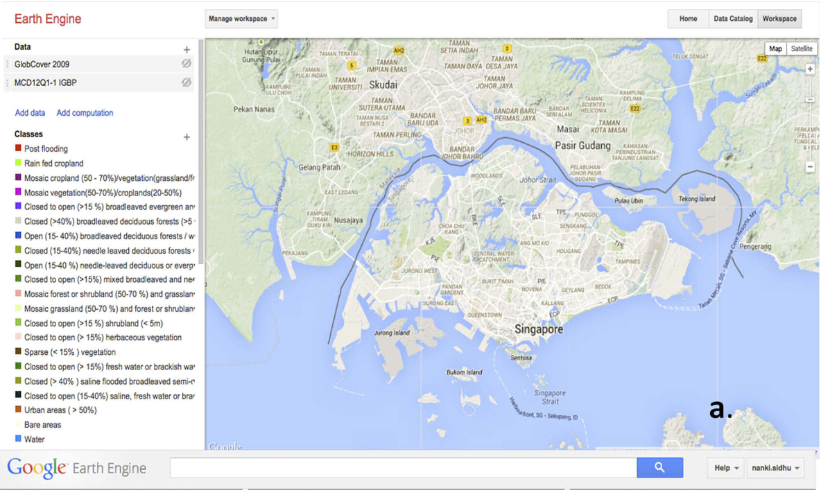The image size is (821, 490).
Task: Select the Sparse vegetation color swatch
Action: [x=18, y=352]
